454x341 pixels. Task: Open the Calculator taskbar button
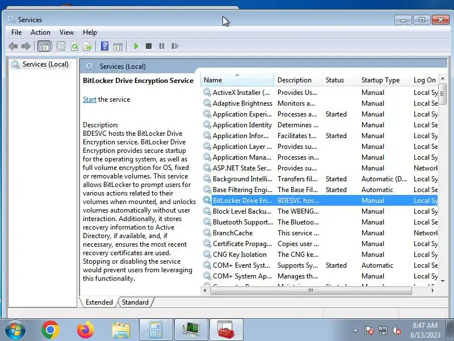156,330
